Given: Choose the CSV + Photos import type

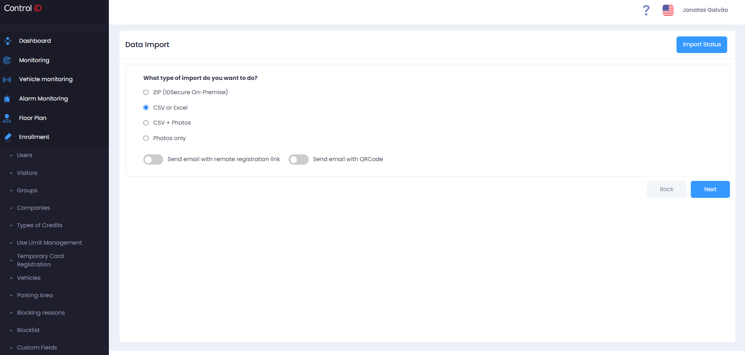Looking at the screenshot, I should [x=146, y=123].
